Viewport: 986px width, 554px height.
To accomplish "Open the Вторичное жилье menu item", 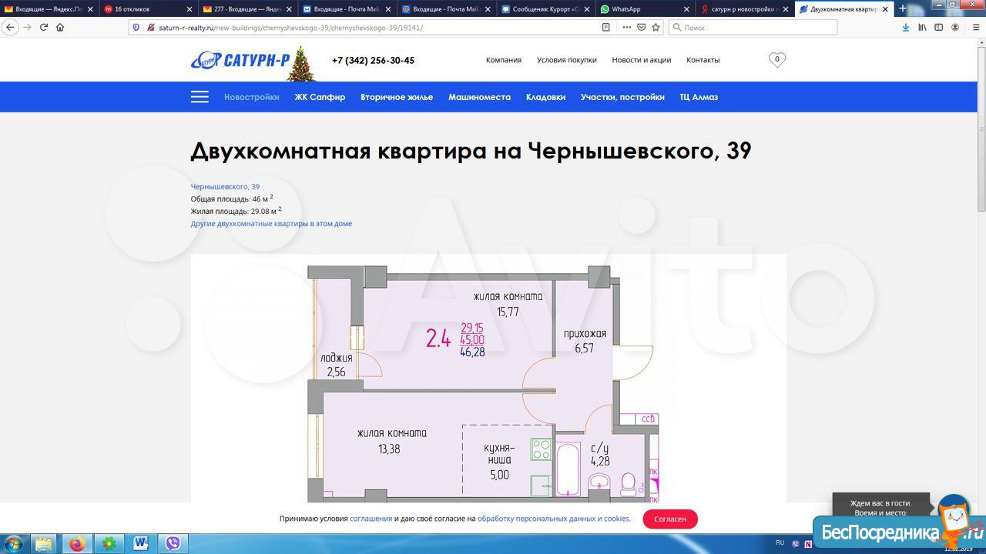I will click(396, 97).
